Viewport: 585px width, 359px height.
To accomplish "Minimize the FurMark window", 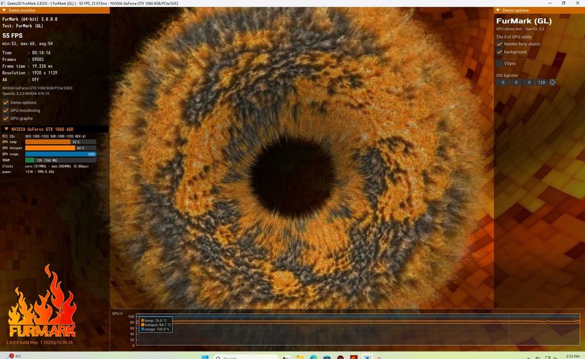I will coord(550,3).
